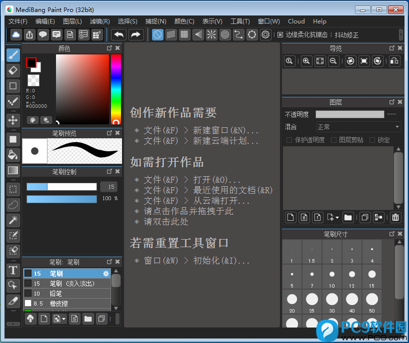Select the Bucket fill tool
The height and width of the screenshot is (343, 409).
click(13, 155)
